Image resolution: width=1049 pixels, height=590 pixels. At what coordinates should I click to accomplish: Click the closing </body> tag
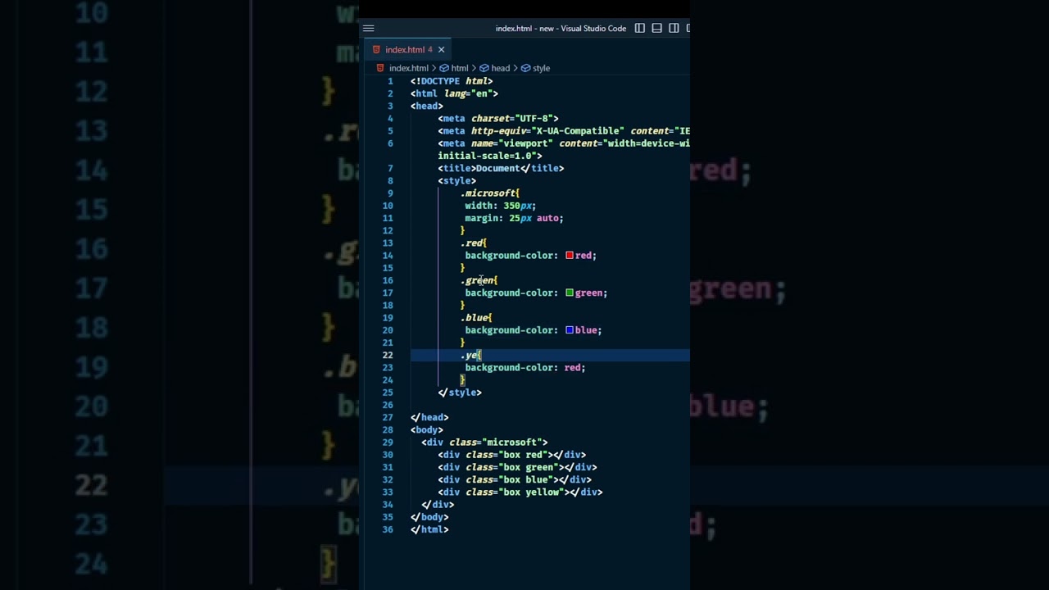click(429, 517)
